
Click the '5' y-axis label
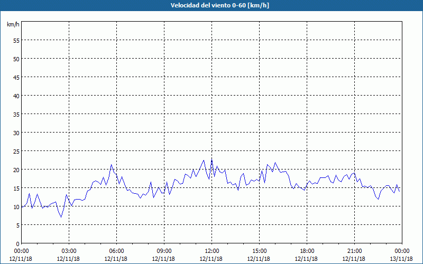(18, 225)
